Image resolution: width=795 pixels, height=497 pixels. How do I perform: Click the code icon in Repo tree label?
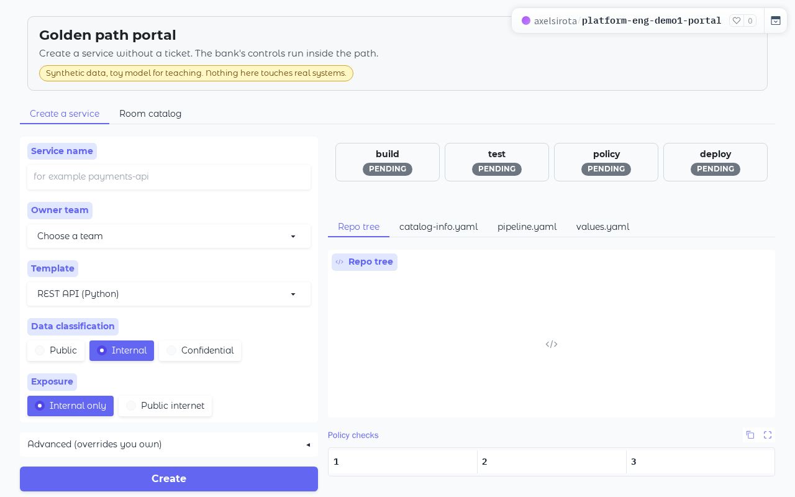point(340,262)
